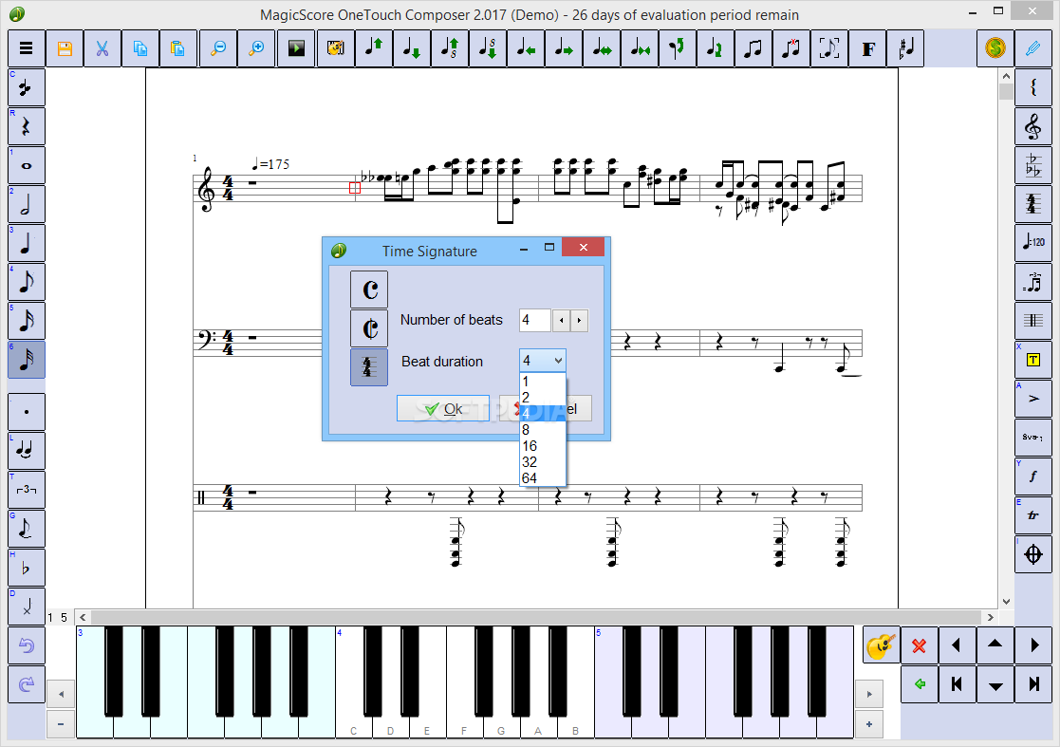
Task: Select 64 in beat duration list
Action: click(x=542, y=478)
